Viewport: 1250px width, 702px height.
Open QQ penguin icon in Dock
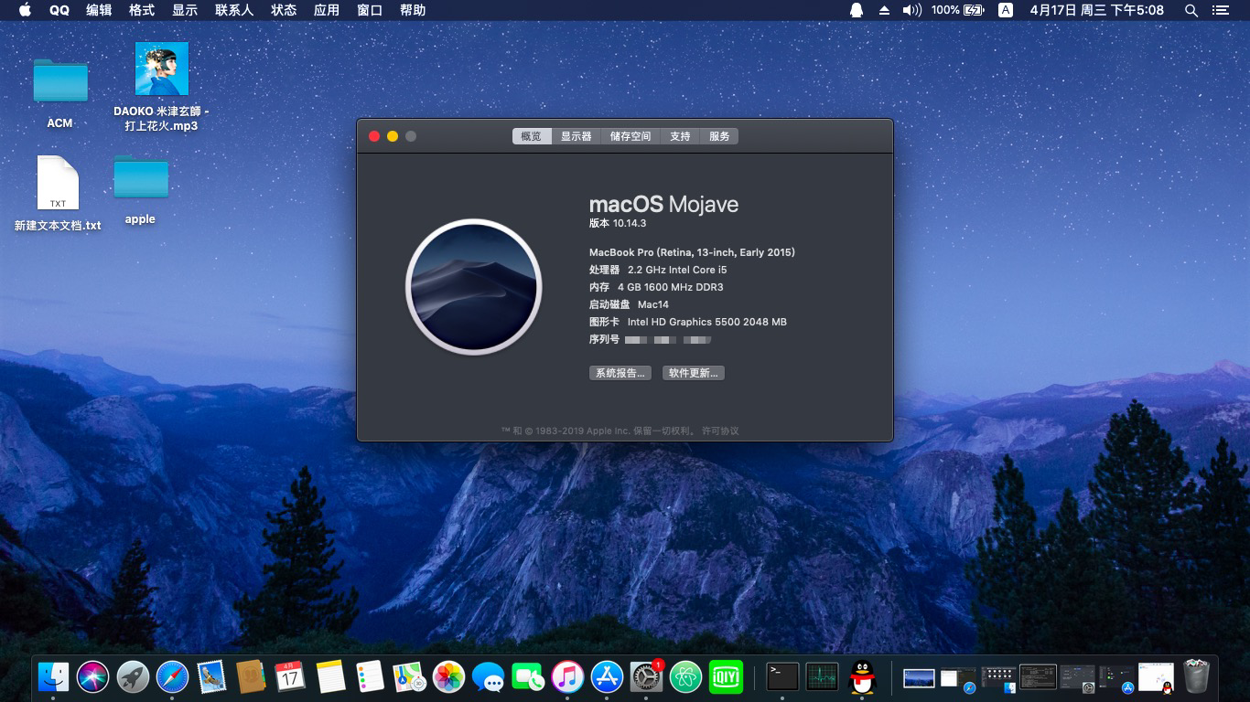(x=861, y=677)
